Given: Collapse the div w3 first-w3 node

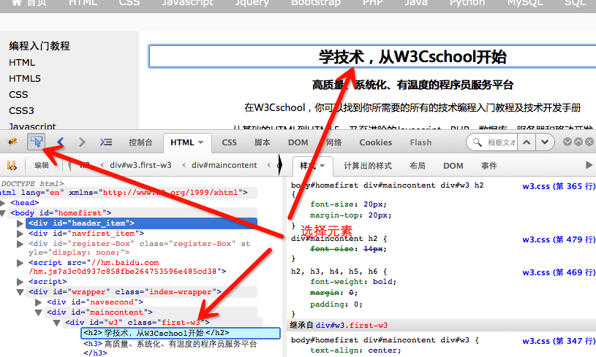Looking at the screenshot, I should 56,323.
